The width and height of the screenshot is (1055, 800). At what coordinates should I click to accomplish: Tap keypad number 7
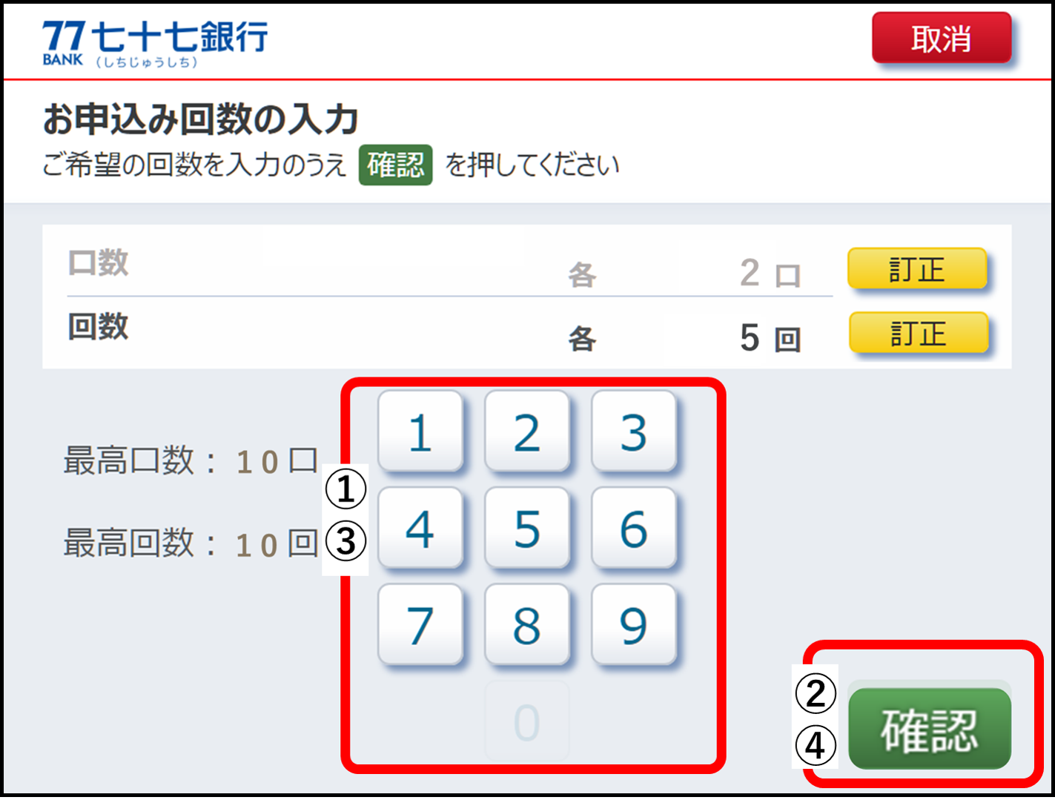point(420,624)
